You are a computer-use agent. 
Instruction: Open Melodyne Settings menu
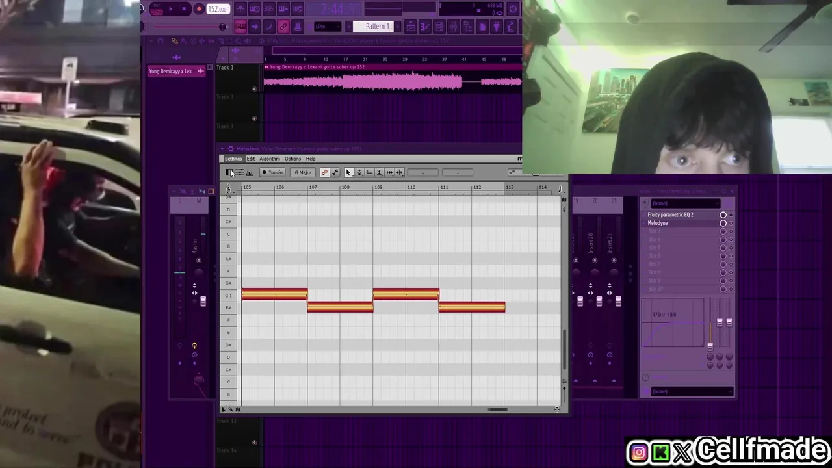coord(233,159)
